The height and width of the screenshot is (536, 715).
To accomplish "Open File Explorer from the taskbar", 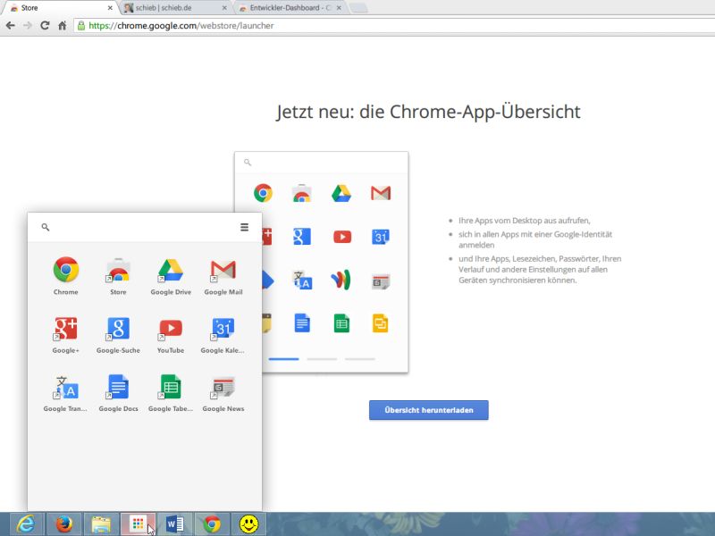I will [101, 524].
